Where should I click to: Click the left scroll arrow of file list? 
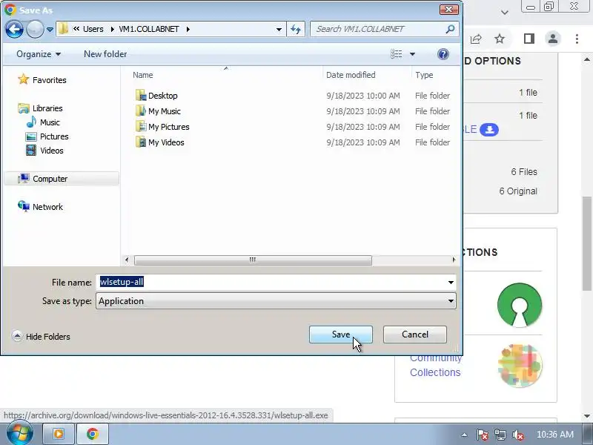[x=127, y=260]
